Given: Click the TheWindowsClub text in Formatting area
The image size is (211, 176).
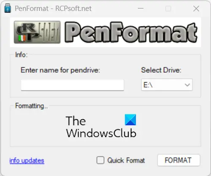Looking at the screenshot, I should 101,127.
